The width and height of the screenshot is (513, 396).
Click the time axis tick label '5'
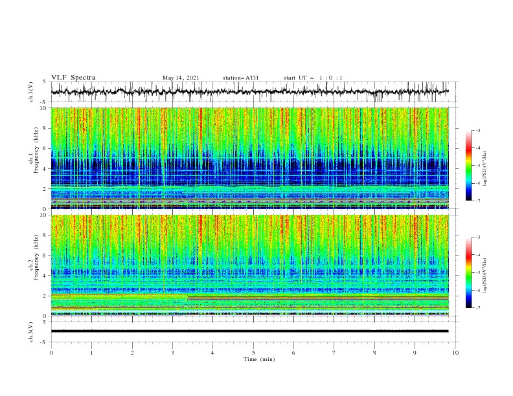tap(253, 353)
